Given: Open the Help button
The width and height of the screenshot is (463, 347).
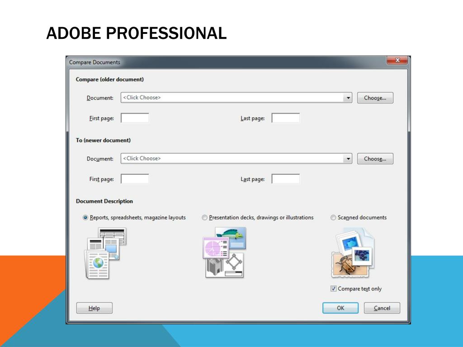Looking at the screenshot, I should tap(94, 308).
